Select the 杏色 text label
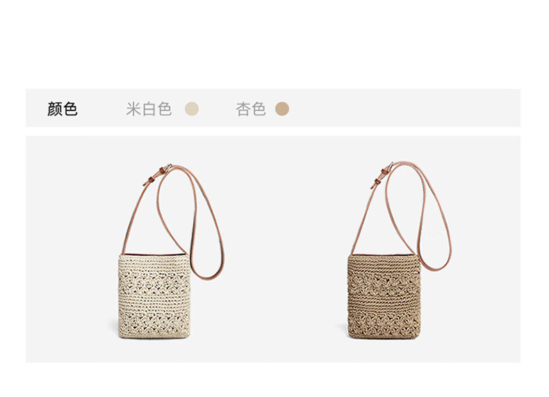The image size is (549, 397). tap(251, 109)
